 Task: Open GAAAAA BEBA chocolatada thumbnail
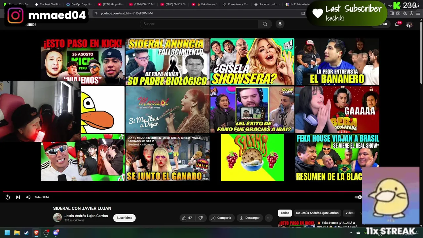point(337,110)
